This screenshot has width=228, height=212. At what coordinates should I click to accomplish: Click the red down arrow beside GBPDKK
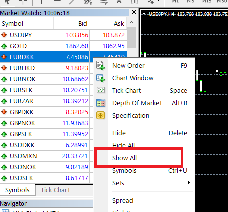(x=4, y=112)
